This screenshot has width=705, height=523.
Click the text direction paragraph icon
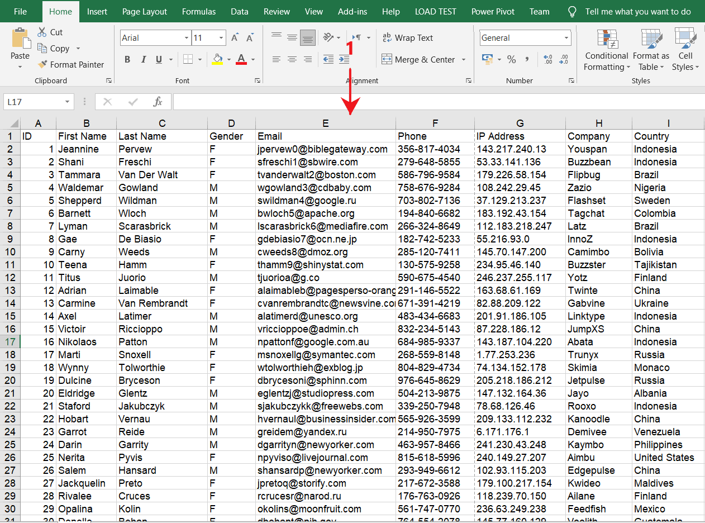click(x=356, y=37)
